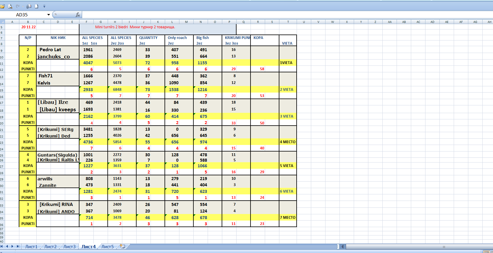Click the N/P header cell
493x253 pixels.
[x=28, y=38]
